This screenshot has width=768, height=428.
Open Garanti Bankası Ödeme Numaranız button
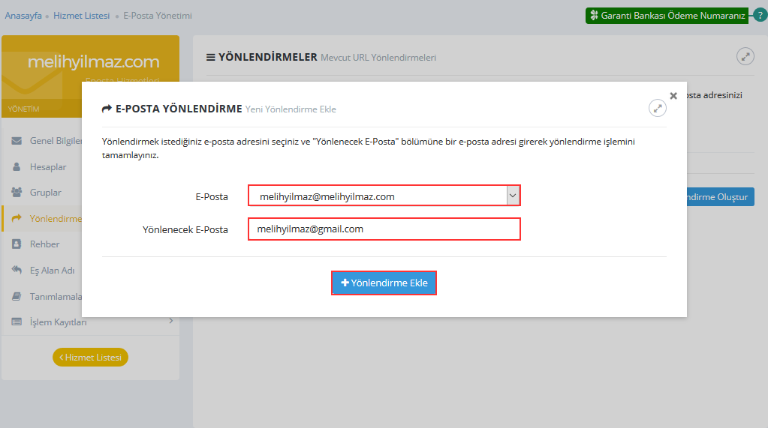coord(666,15)
